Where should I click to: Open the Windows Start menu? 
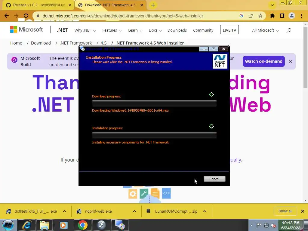[x=8, y=225]
